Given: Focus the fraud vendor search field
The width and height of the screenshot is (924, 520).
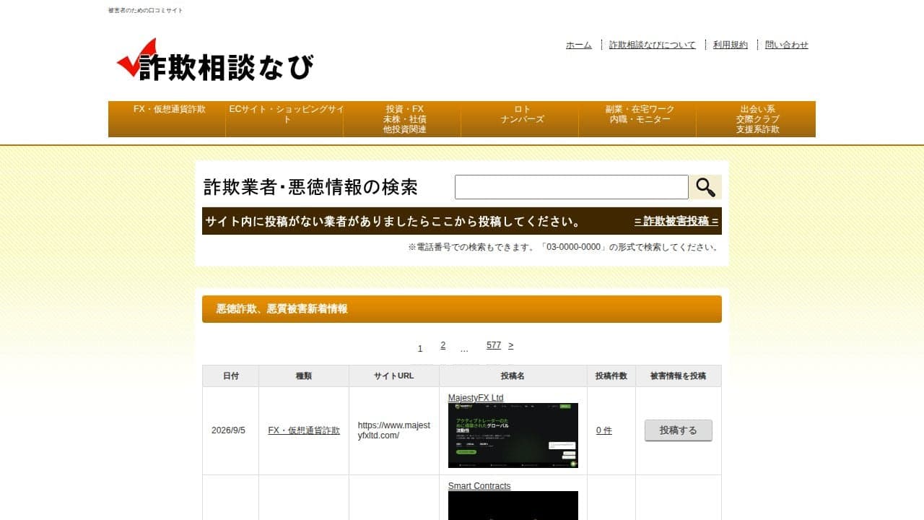Looking at the screenshot, I should tap(572, 187).
